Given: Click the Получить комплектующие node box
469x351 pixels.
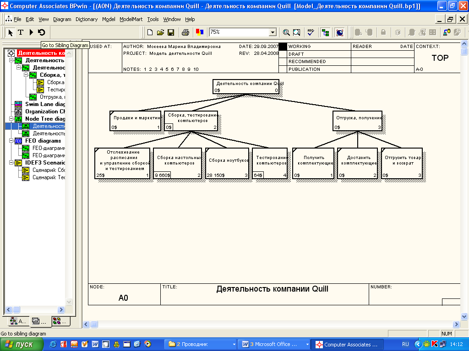Looking at the screenshot, I should 313,163.
